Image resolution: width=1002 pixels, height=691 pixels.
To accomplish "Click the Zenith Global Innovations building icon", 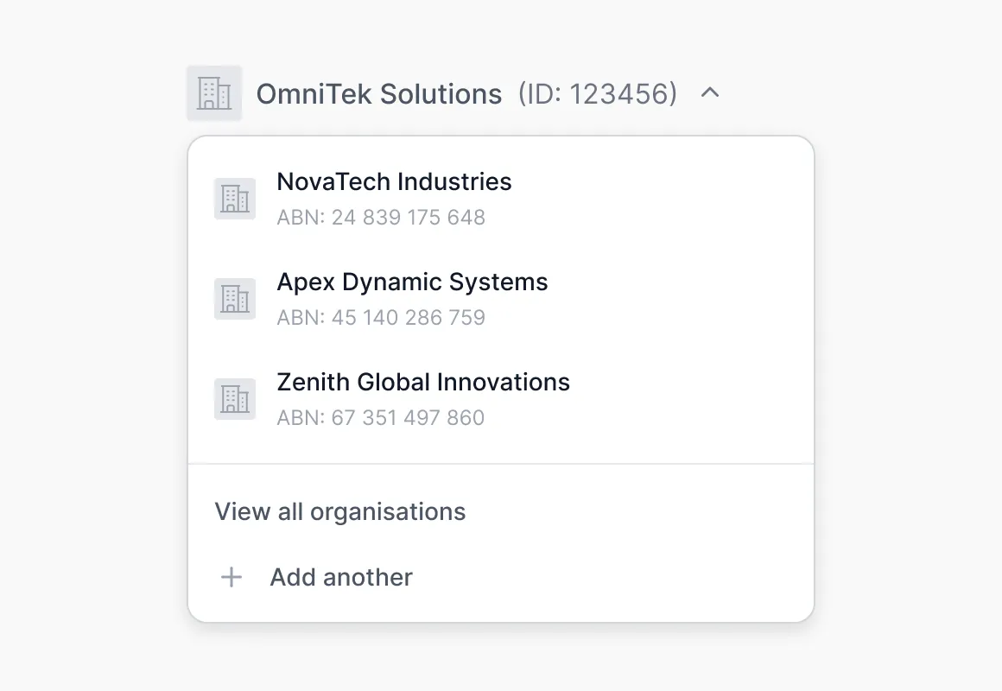I will click(x=235, y=399).
